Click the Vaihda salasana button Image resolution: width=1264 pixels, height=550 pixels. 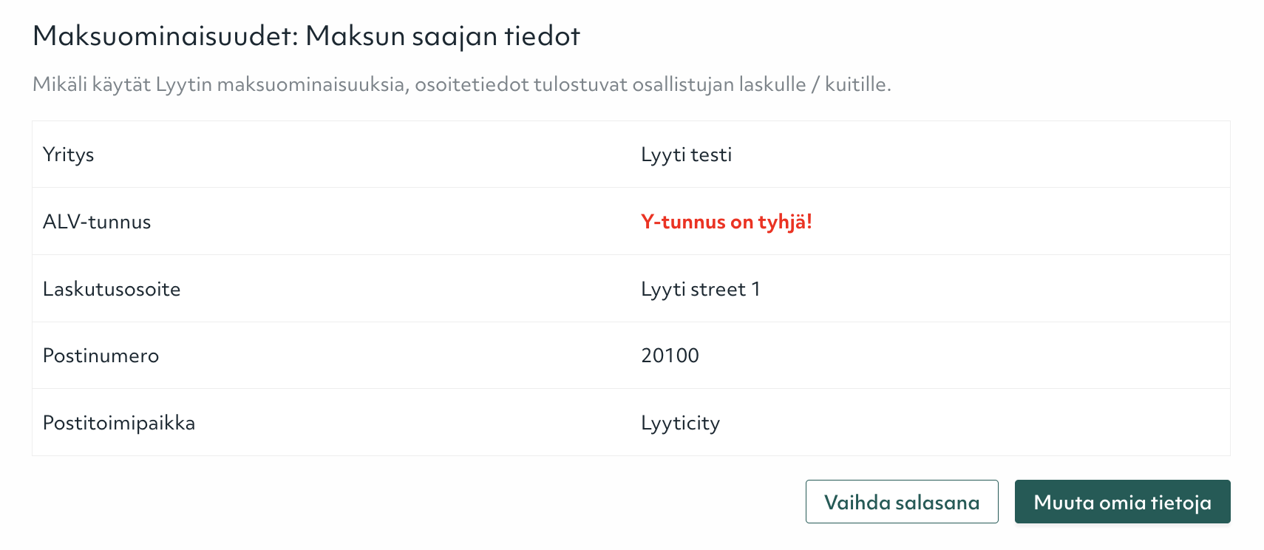(901, 501)
